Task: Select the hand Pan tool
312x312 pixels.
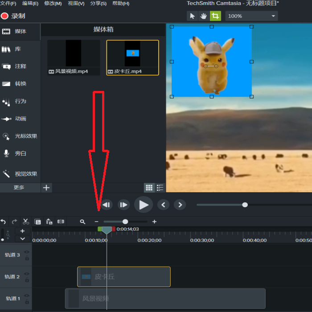Action: point(204,16)
